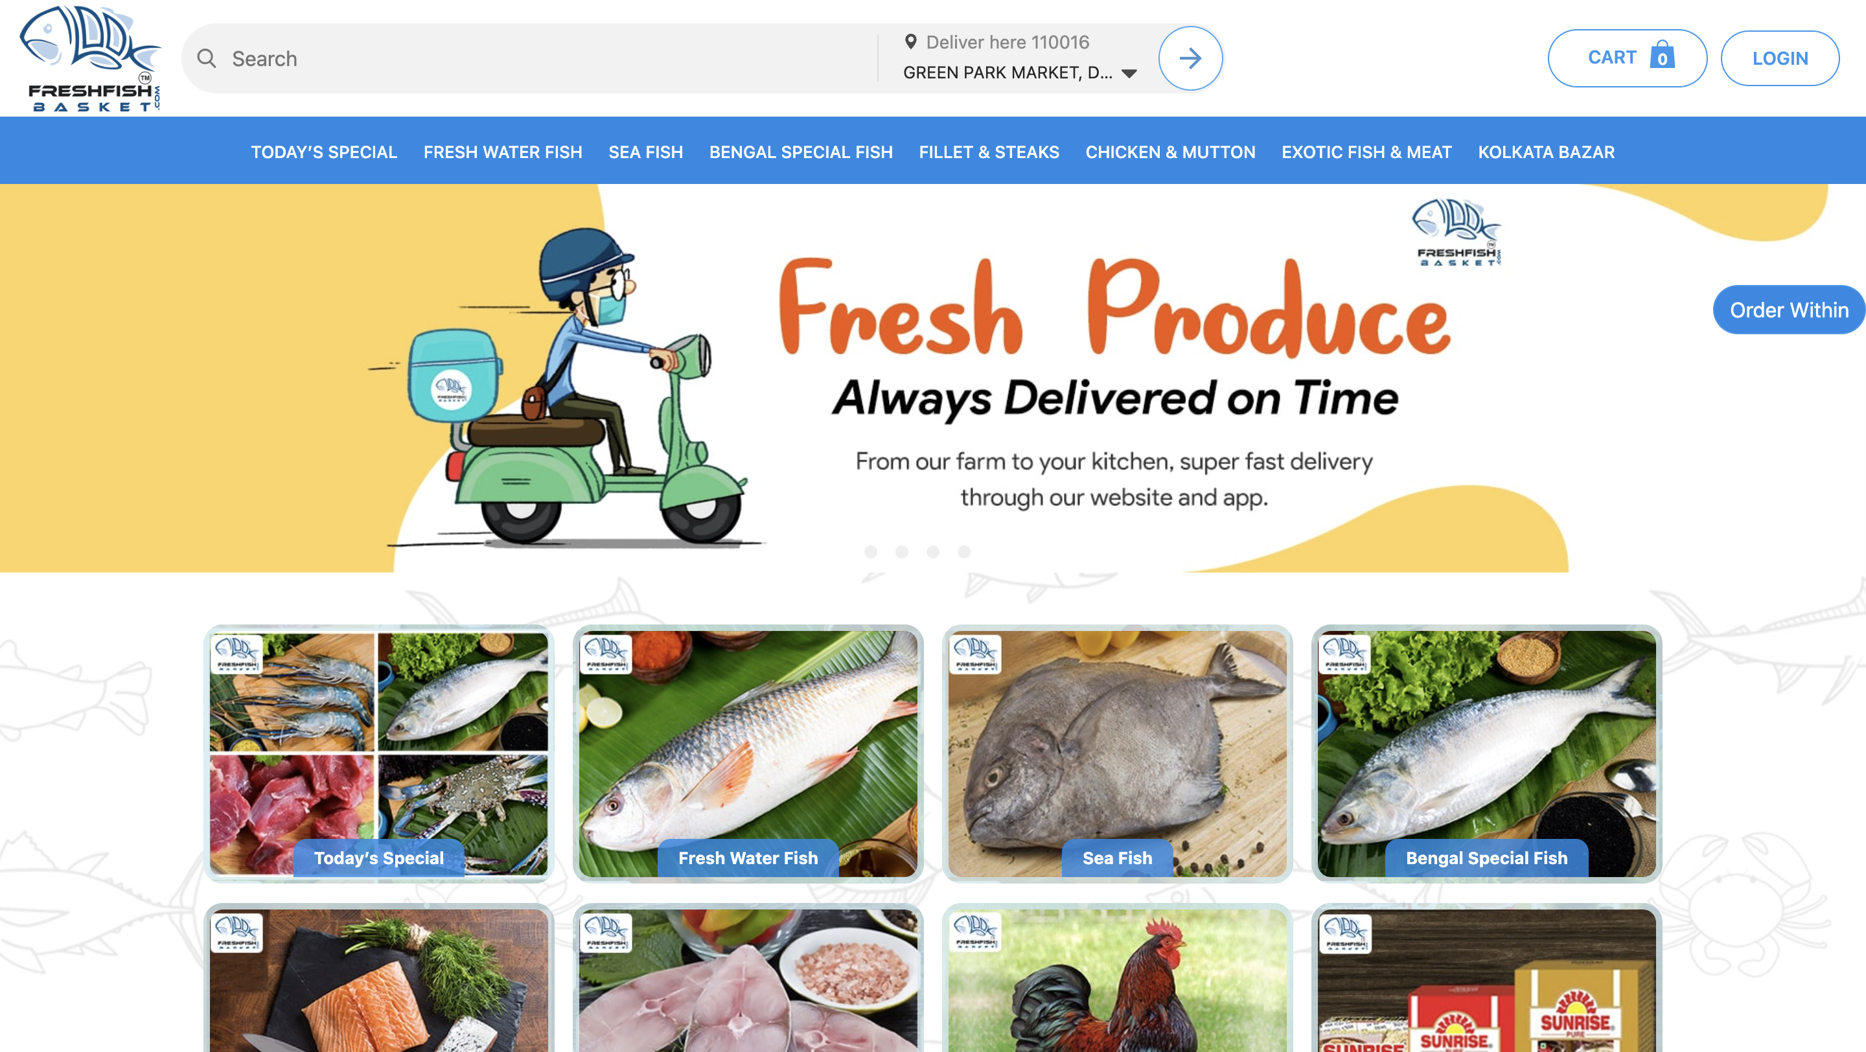Click the search magnifier icon

tap(207, 59)
